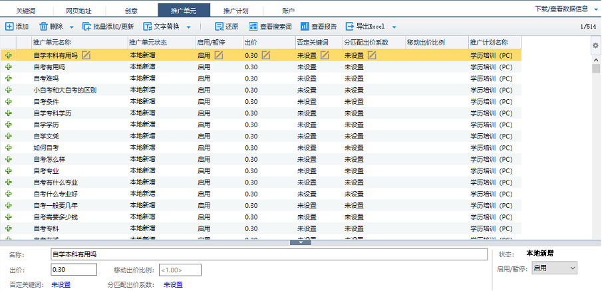Click the 删除 (delete) trash icon
This screenshot has height=291, width=602.
click(x=44, y=27)
